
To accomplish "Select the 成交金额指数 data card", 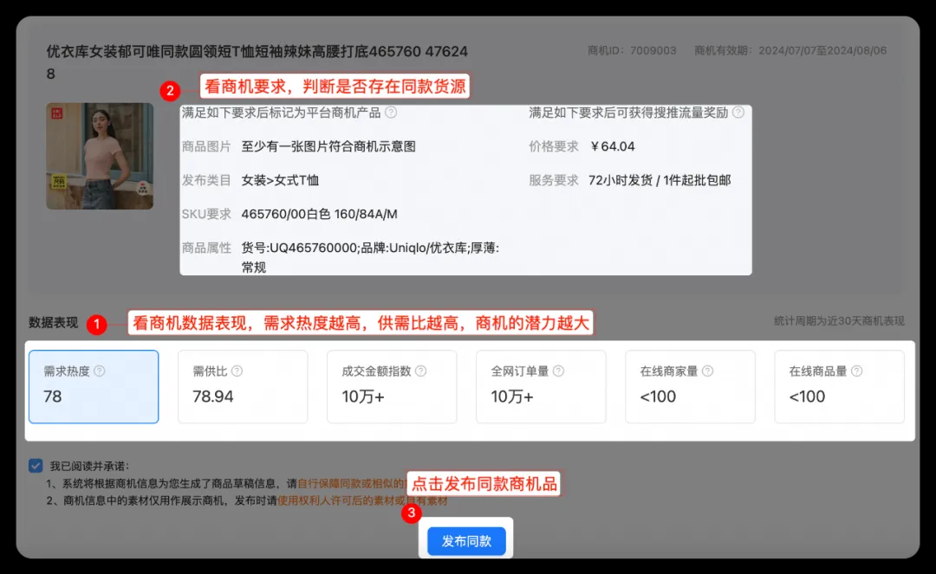I will tap(392, 386).
